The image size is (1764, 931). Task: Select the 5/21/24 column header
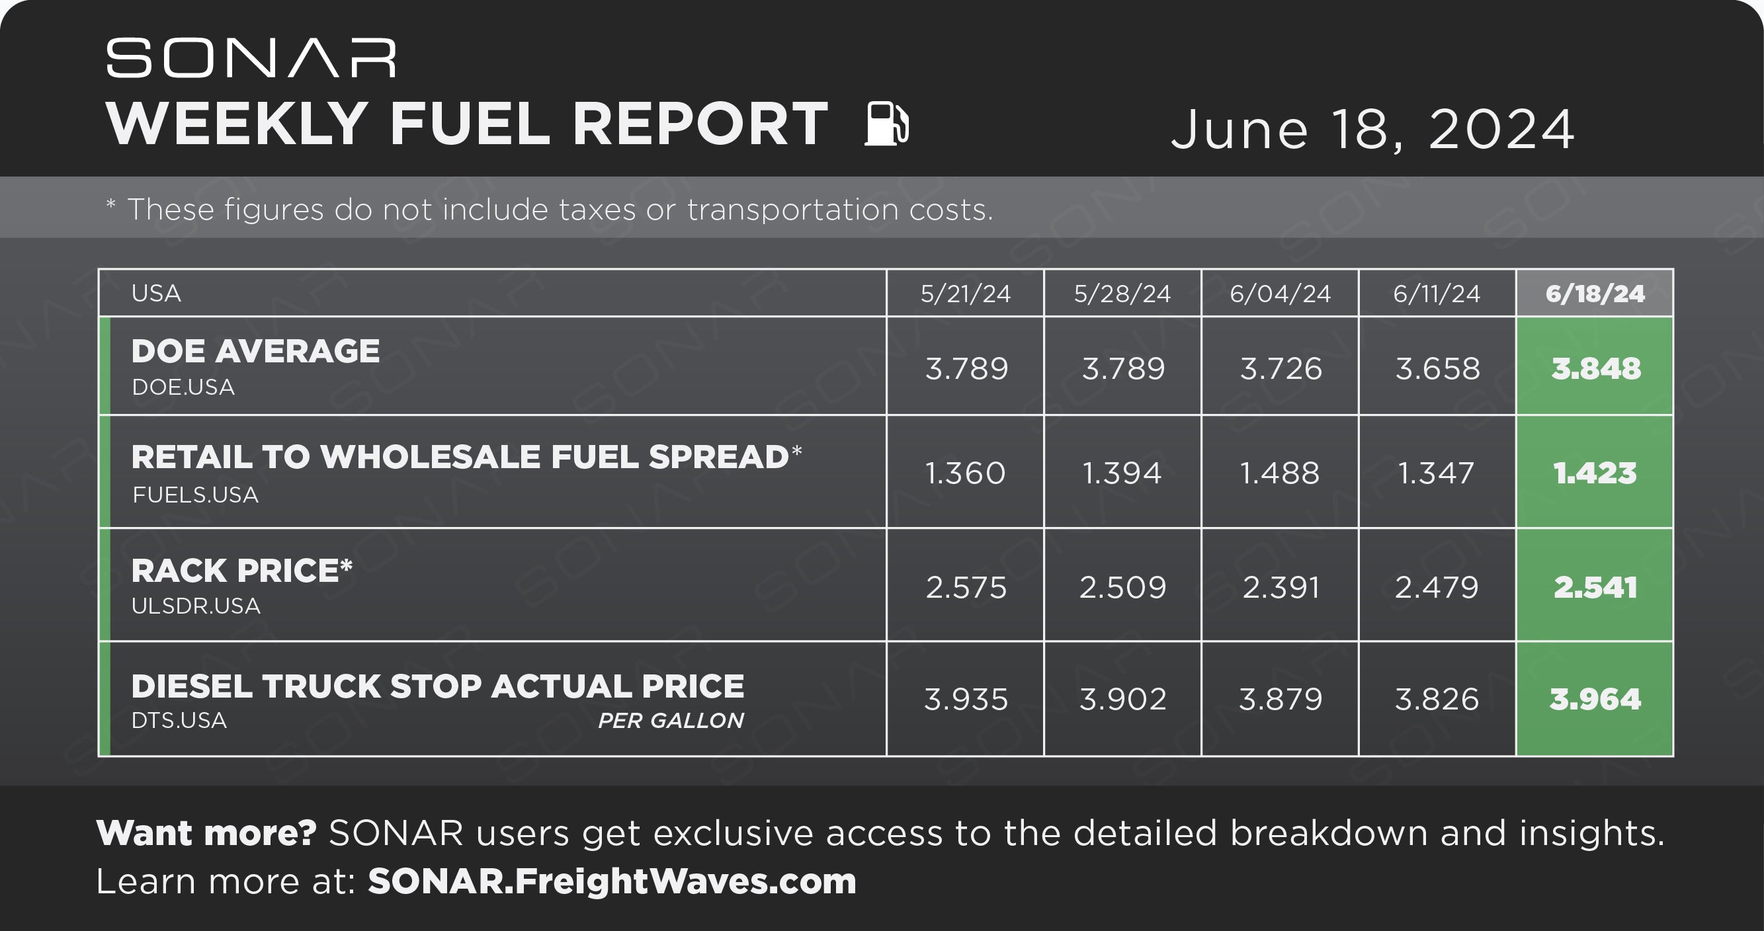coord(966,294)
